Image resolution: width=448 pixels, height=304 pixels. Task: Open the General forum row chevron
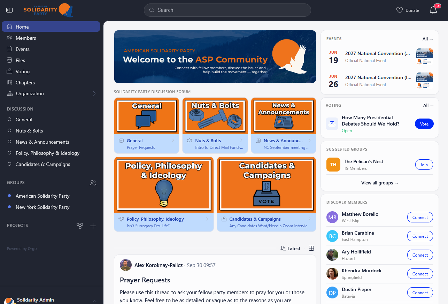173,140
